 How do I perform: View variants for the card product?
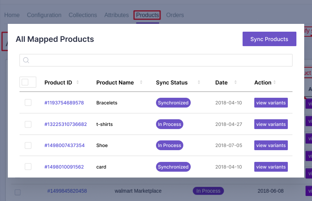pyautogui.click(x=271, y=167)
